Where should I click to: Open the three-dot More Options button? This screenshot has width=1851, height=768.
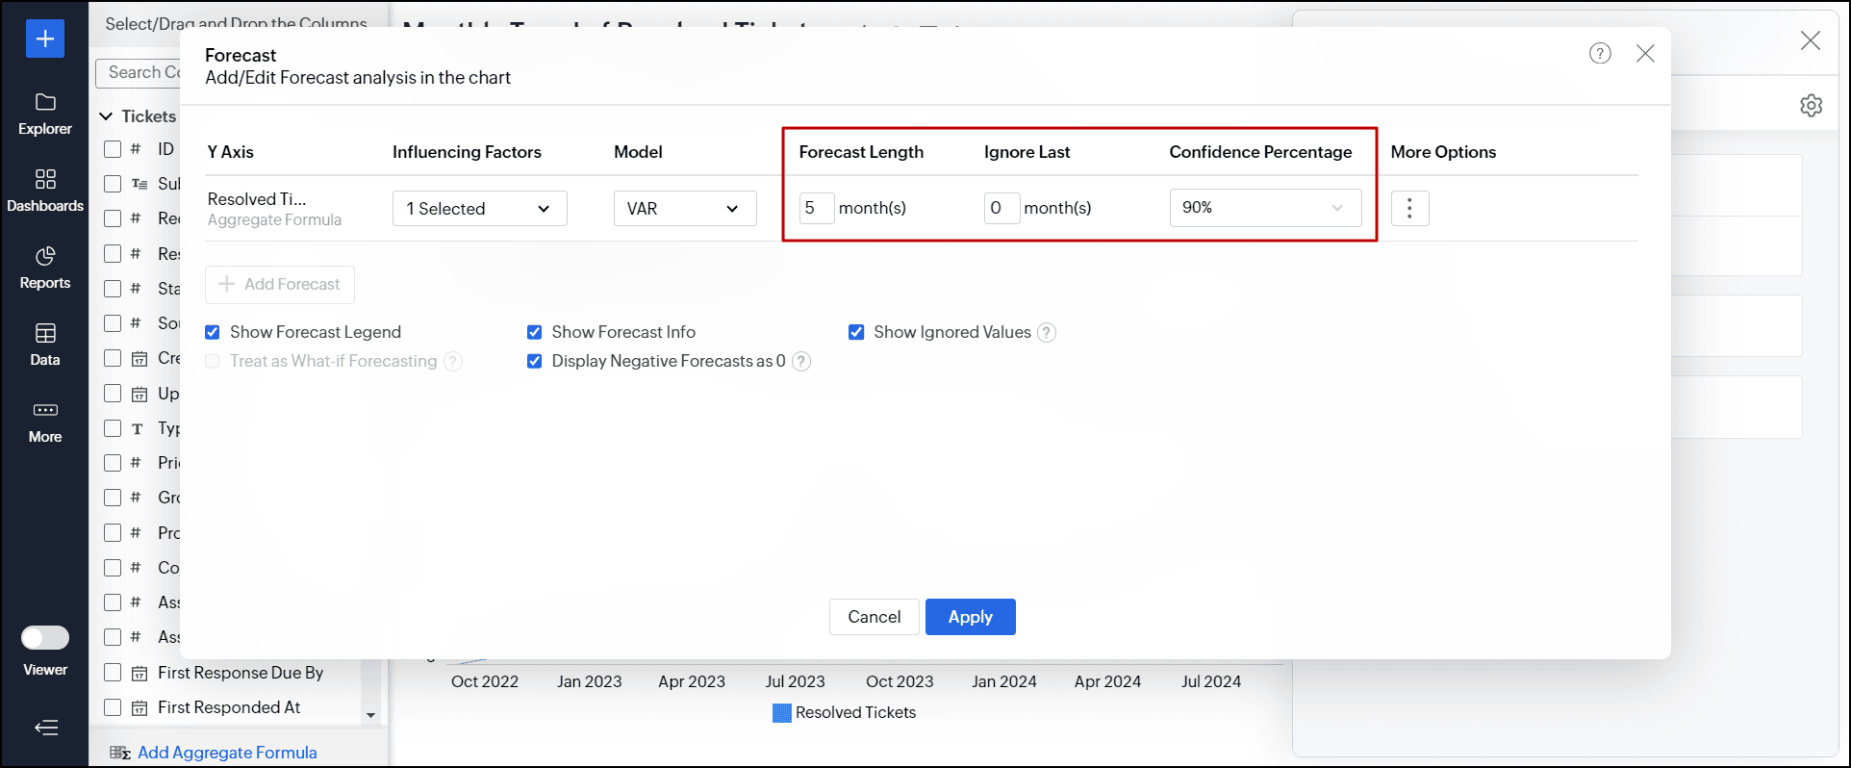1409,208
